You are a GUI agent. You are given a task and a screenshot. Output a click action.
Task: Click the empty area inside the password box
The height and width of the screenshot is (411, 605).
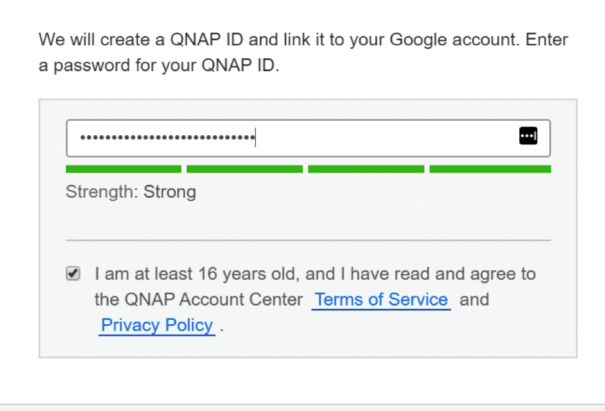tap(386, 138)
